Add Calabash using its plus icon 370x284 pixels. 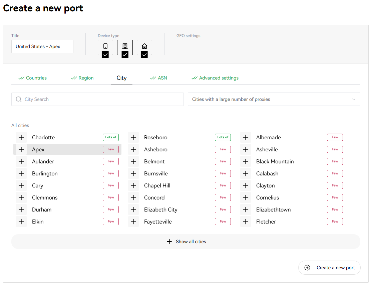tap(246, 173)
